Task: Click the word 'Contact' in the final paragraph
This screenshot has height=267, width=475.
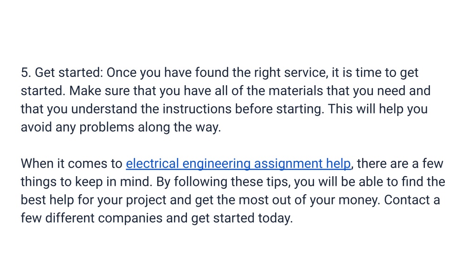Action: pyautogui.click(x=407, y=200)
